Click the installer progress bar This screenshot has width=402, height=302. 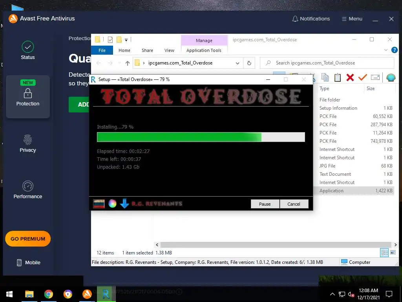201,137
